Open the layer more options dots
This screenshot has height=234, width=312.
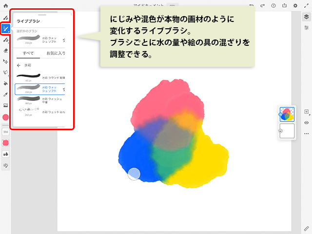307,134
